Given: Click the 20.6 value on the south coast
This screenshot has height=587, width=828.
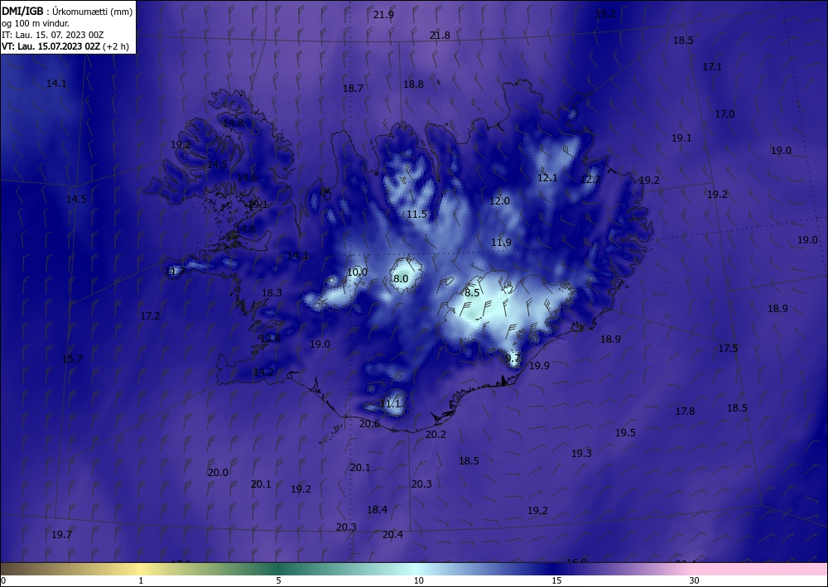Looking at the screenshot, I should pos(369,424).
